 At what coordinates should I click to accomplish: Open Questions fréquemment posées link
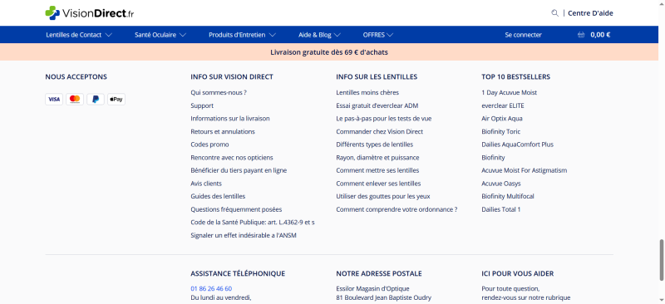point(236,209)
